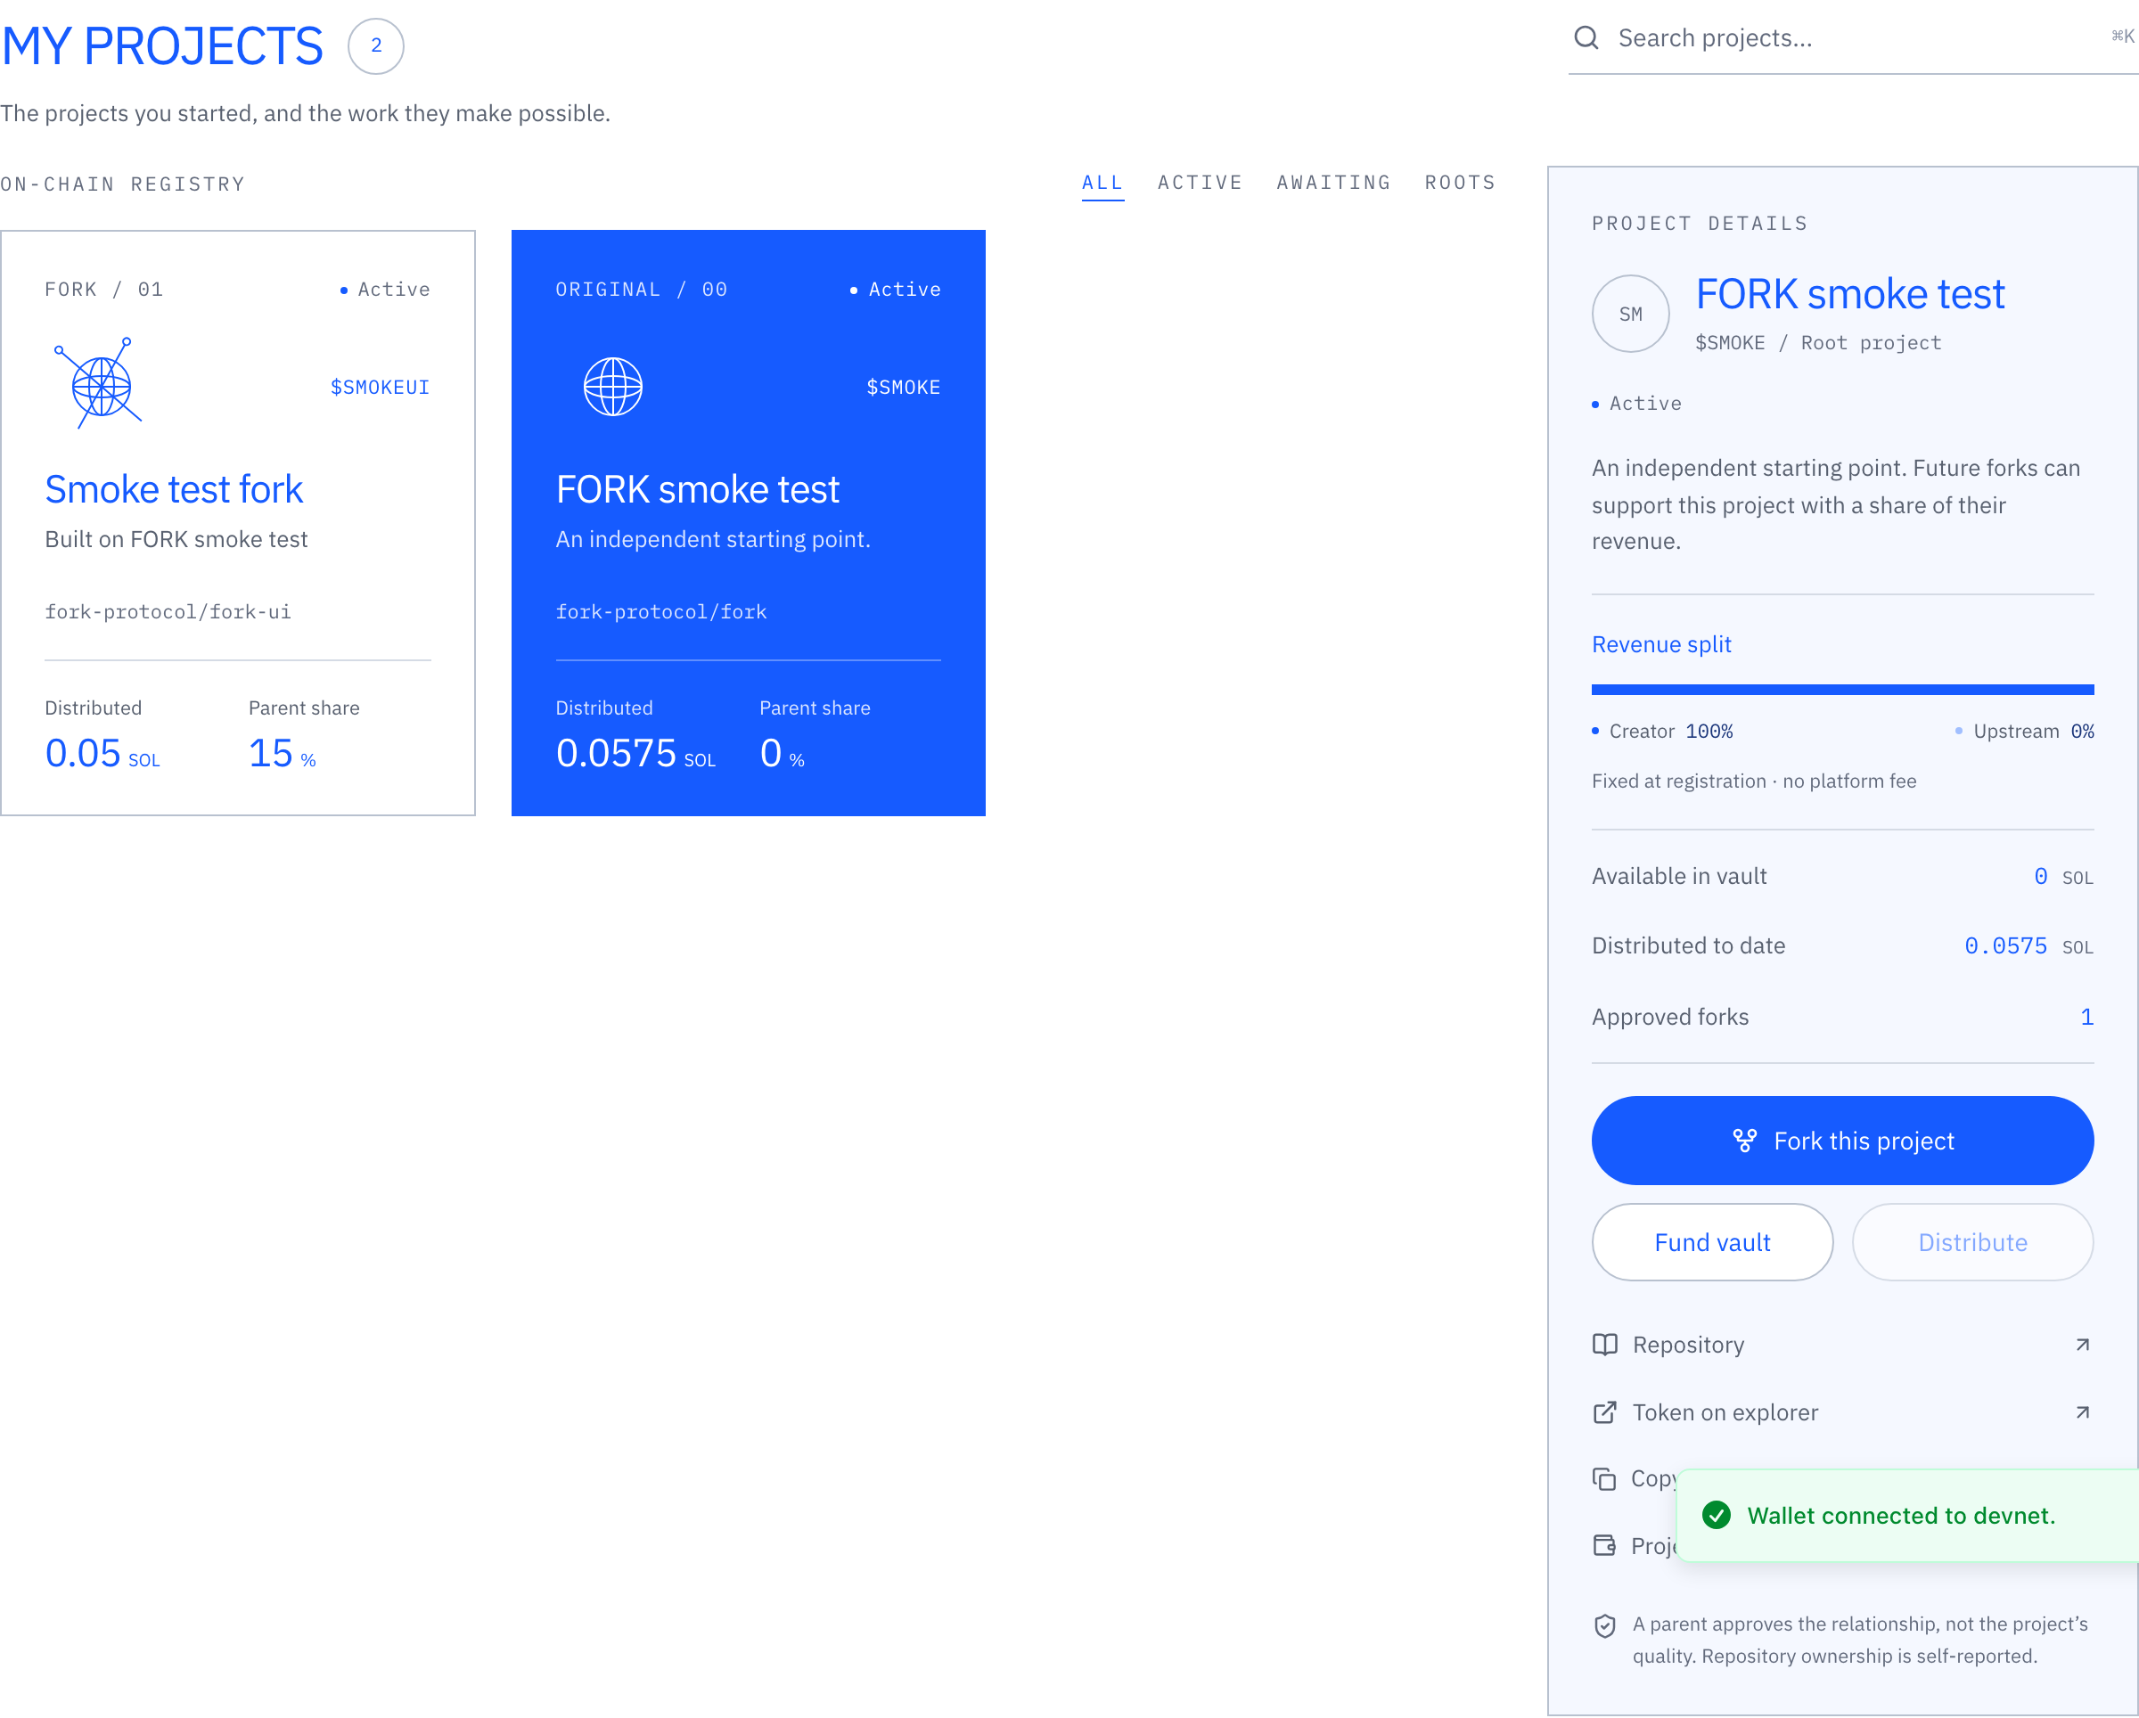Click the fork-protocol/fork-ui repository text
Viewport: 2139px width, 1718px height.
point(168,612)
